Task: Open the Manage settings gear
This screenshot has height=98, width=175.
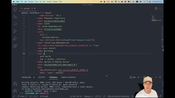Action: [15, 91]
